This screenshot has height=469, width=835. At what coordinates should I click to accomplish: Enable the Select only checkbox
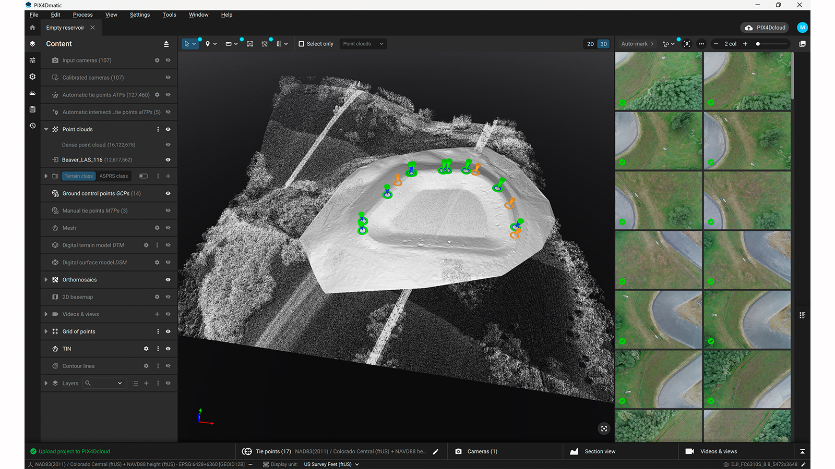tap(302, 44)
